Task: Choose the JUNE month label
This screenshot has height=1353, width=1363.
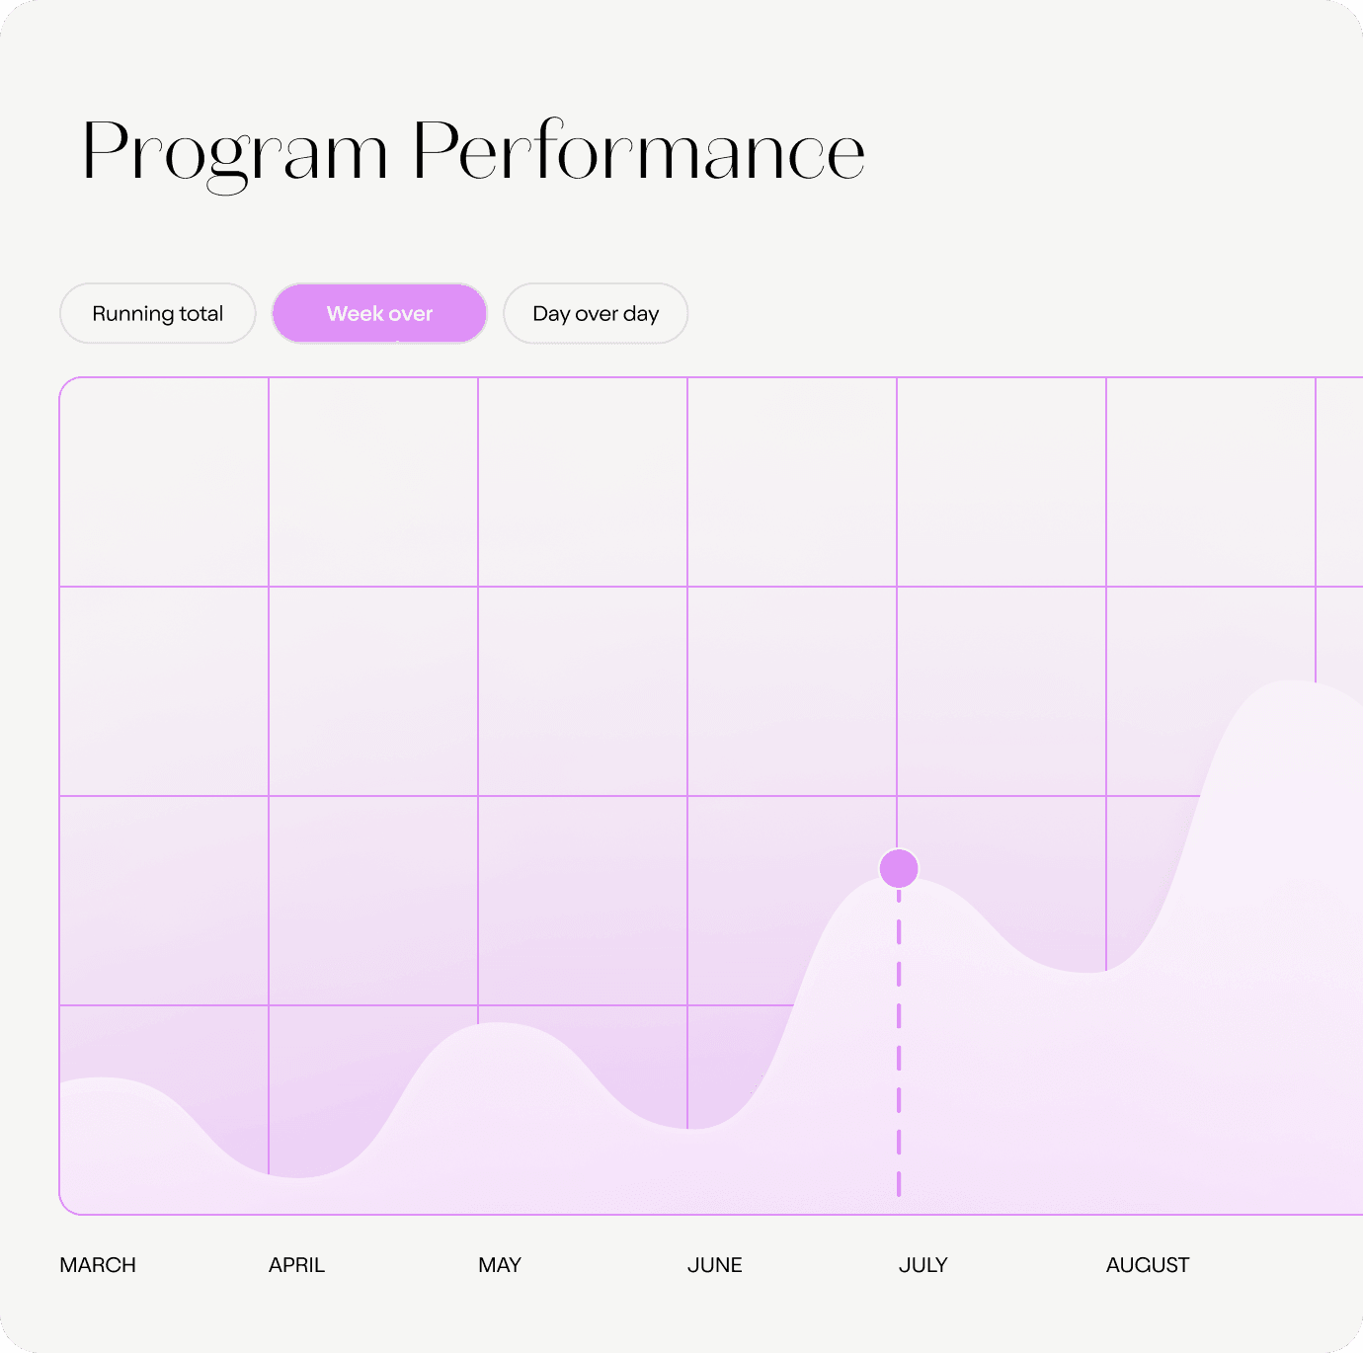Action: (715, 1265)
